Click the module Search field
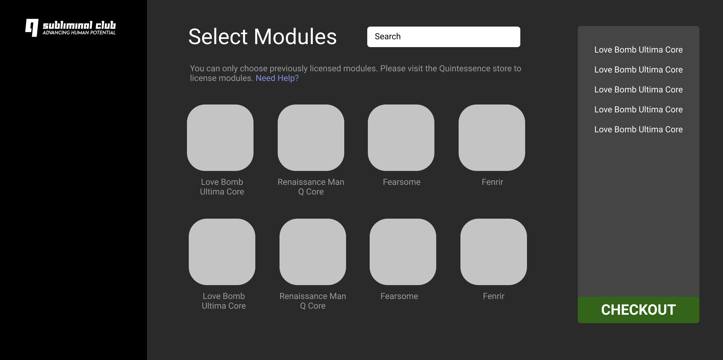The width and height of the screenshot is (723, 360). (x=443, y=37)
